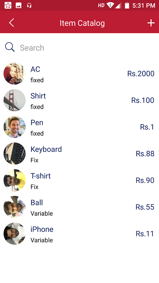Tap the Rs.90 price for T-shirt
159x283 pixels.
(x=145, y=180)
